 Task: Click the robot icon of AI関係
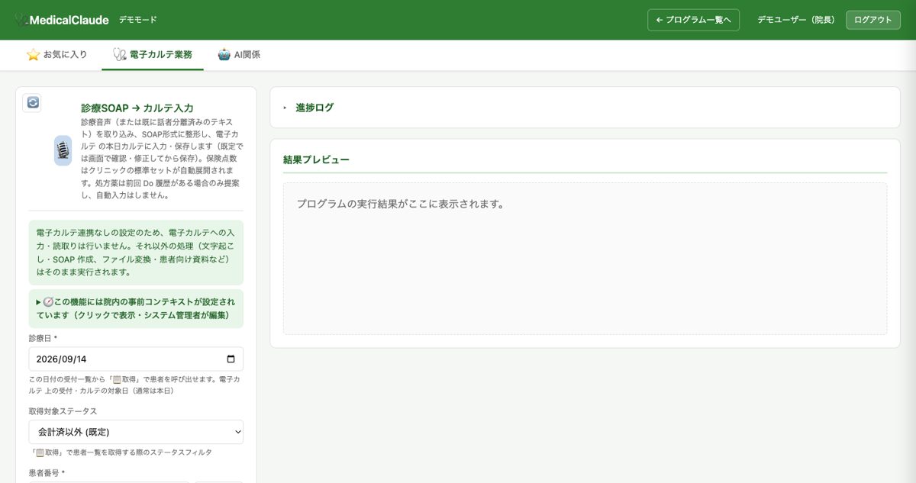(224, 55)
